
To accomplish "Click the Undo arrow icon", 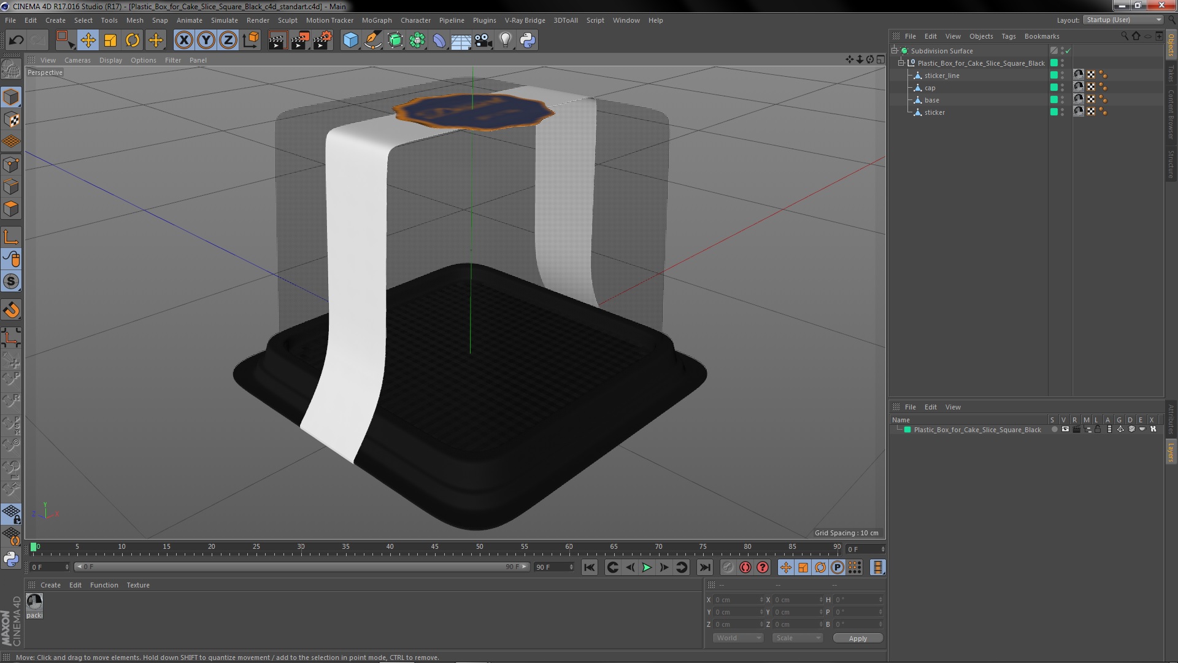I will [16, 41].
